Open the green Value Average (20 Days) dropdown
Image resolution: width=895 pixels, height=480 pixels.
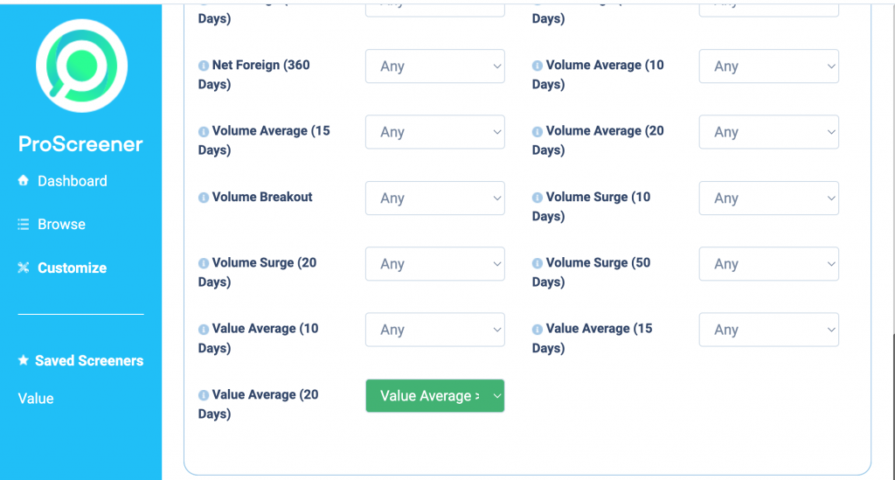435,395
